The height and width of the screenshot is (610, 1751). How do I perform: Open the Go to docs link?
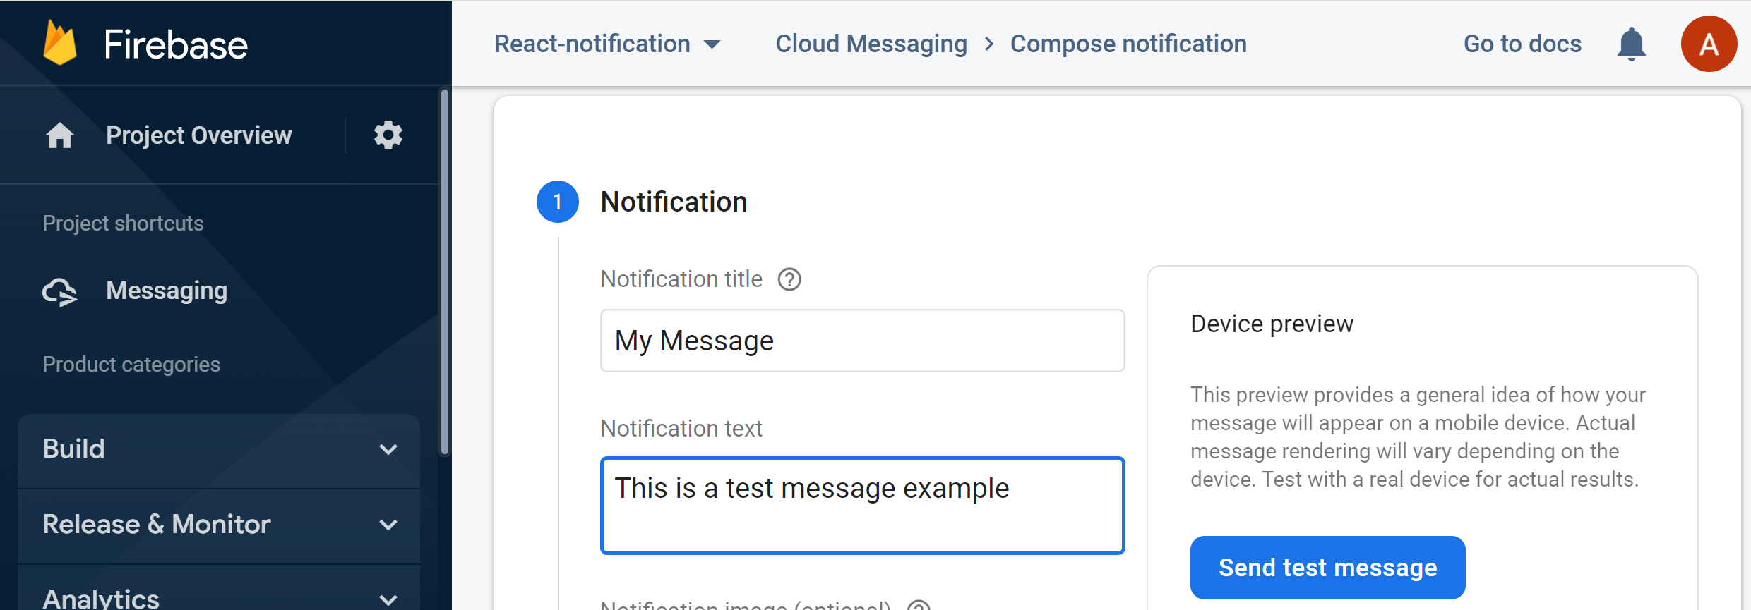point(1522,44)
